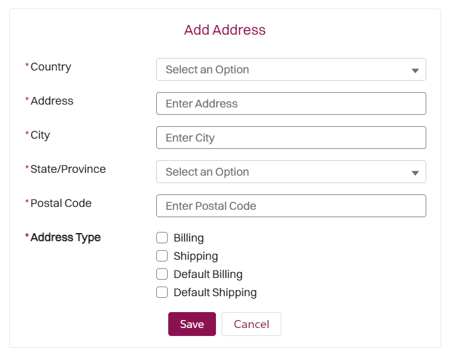Select the Enter Postal Code field
The image size is (449, 357).
[290, 206]
